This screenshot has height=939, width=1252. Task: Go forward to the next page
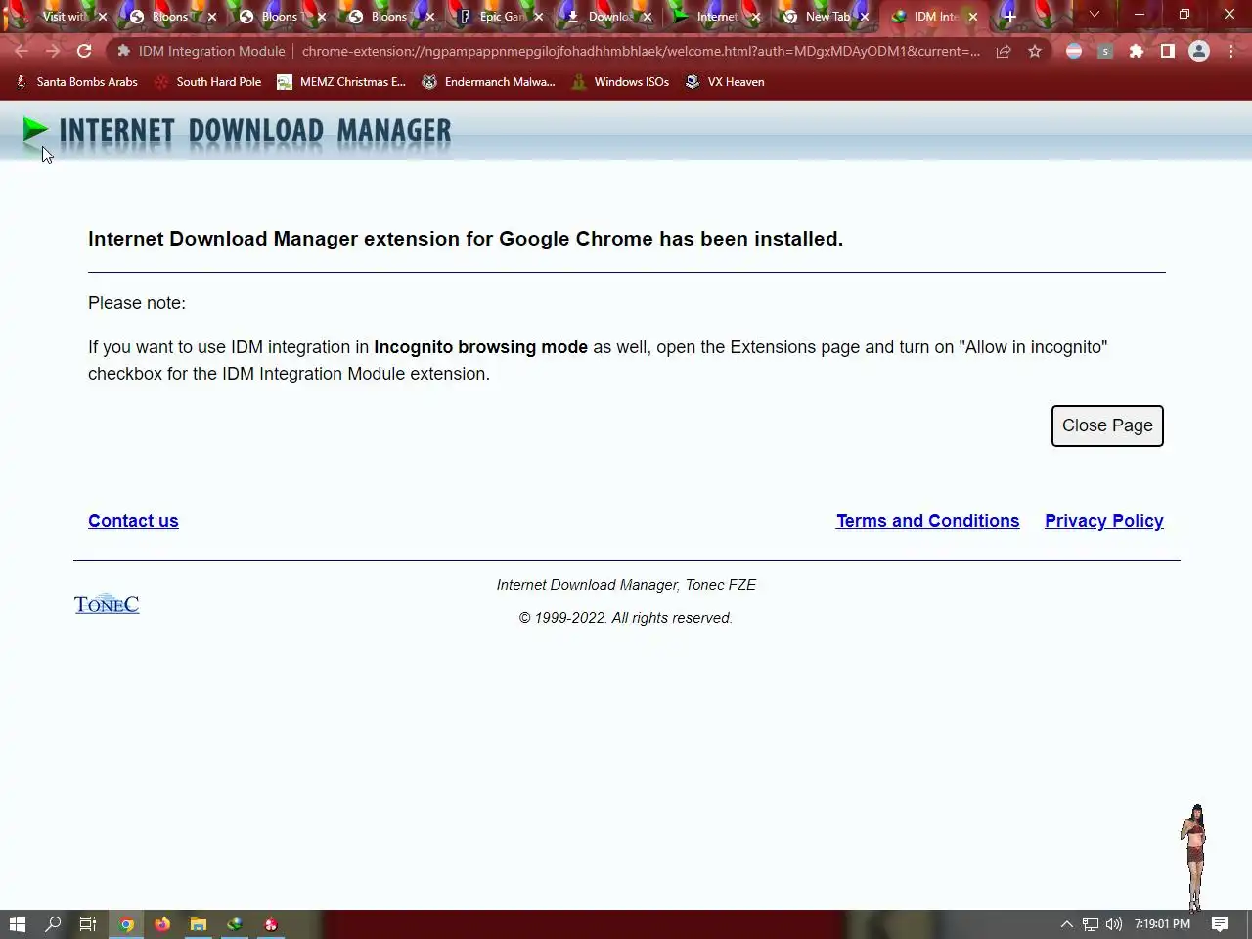[x=53, y=51]
